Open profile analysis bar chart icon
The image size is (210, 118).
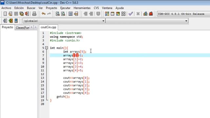pos(145,14)
